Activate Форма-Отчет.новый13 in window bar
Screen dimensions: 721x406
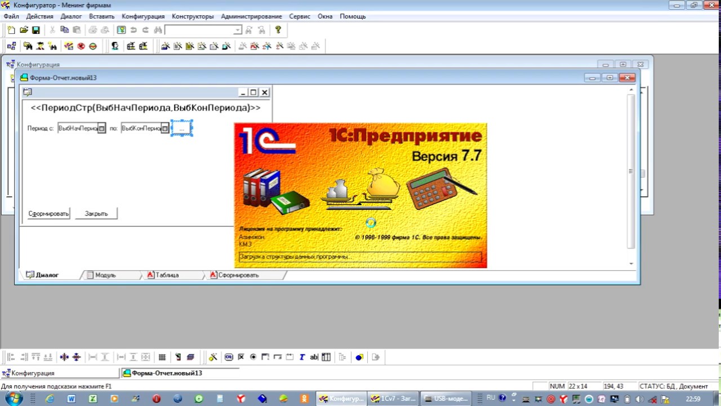(x=180, y=373)
